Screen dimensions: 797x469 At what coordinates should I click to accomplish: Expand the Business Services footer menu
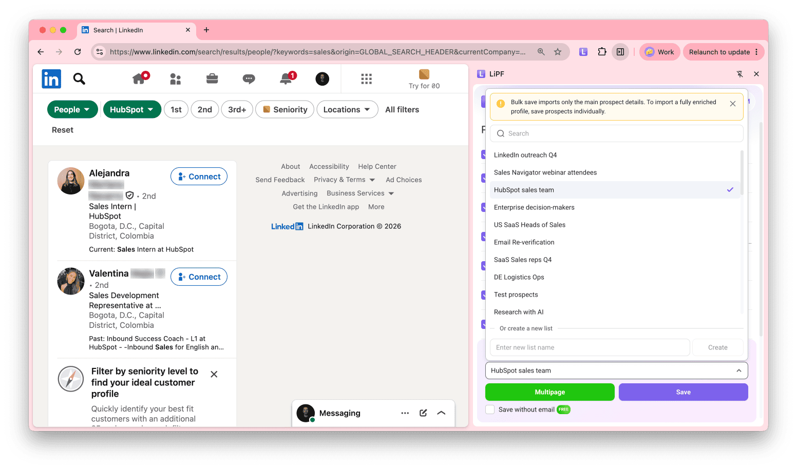pos(360,193)
